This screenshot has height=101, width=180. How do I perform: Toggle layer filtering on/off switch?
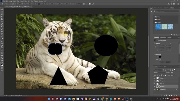coord(175,70)
